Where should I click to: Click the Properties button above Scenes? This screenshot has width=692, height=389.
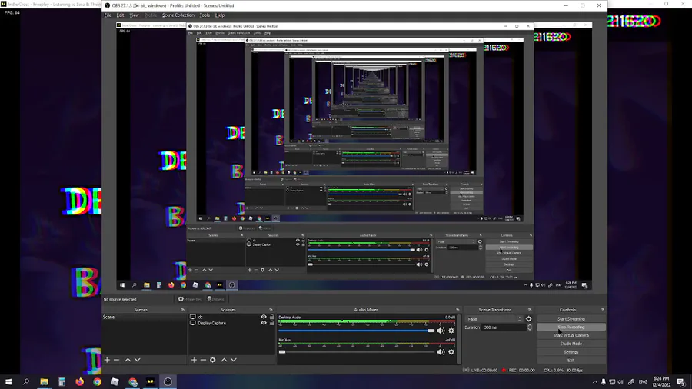point(190,299)
